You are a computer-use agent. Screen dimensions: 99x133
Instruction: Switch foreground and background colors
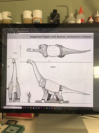tap(3, 64)
